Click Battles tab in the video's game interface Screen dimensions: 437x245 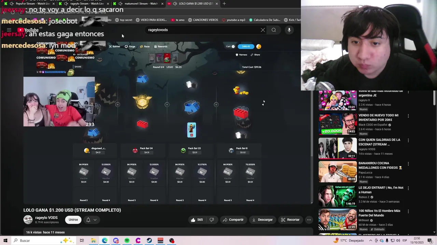click(115, 47)
